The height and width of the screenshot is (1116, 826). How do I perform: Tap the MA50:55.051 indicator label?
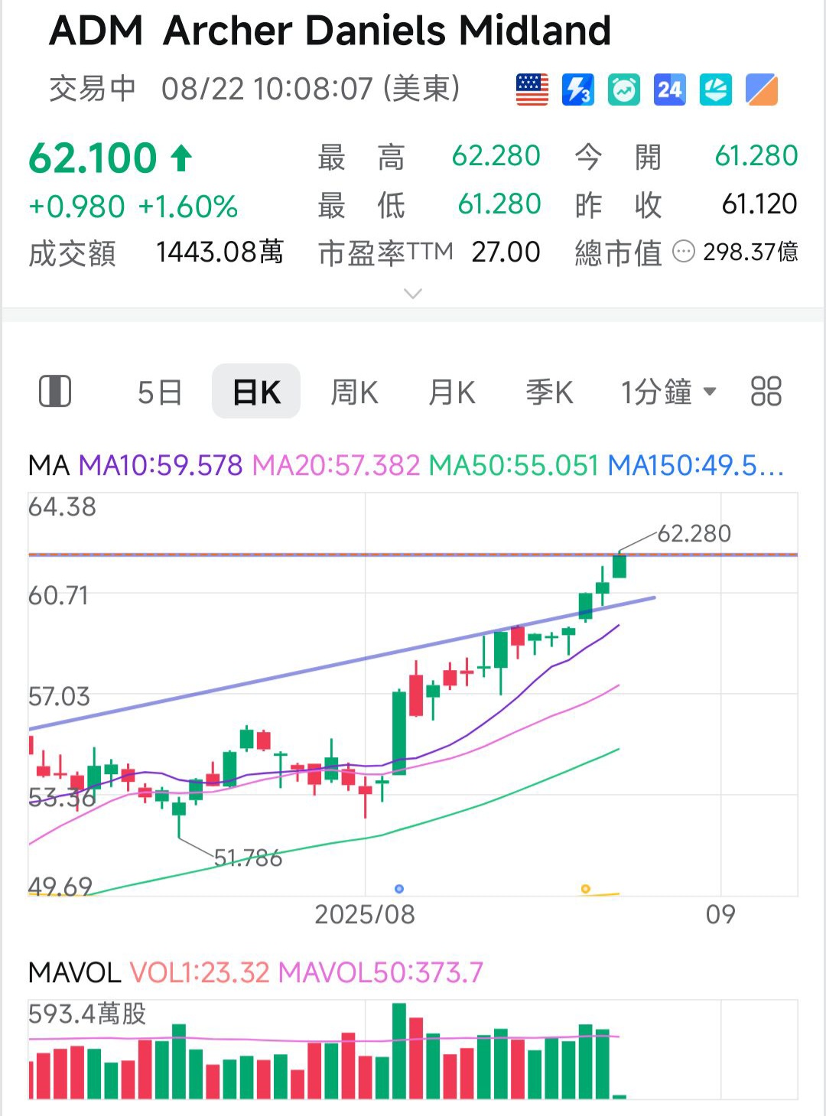pyautogui.click(x=514, y=465)
